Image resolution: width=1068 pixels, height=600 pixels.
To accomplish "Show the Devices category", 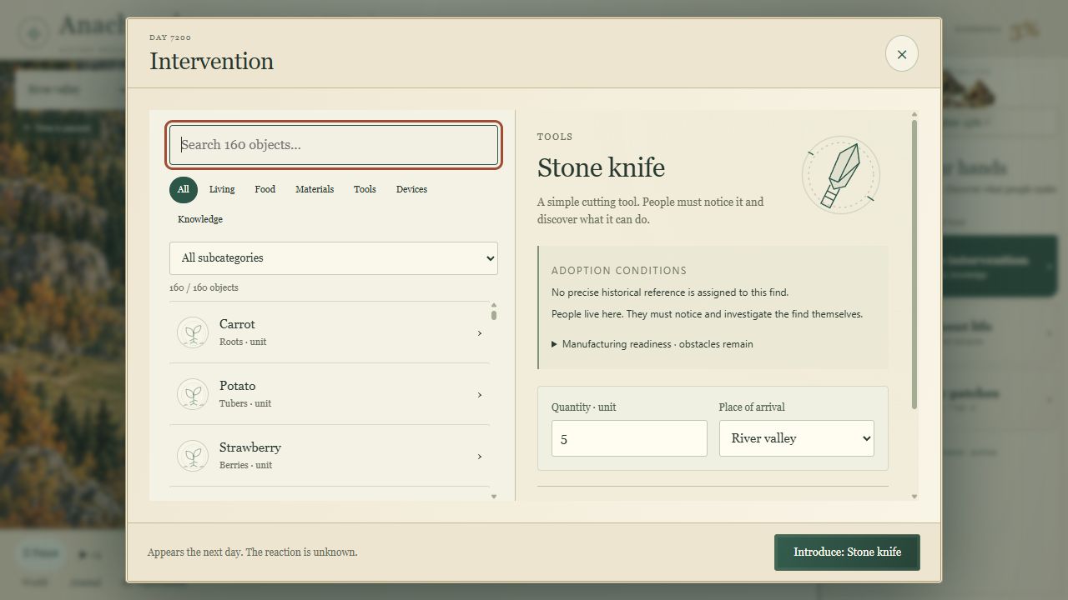I will click(x=411, y=189).
